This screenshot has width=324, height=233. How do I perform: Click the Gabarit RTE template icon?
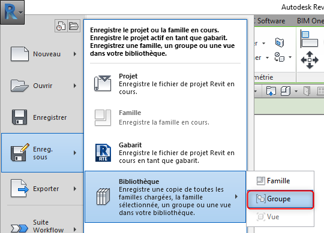point(103,153)
